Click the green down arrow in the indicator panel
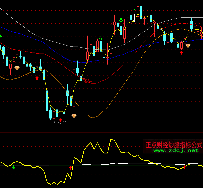Image resolution: width=203 pixels, height=188 pixels. point(14,168)
